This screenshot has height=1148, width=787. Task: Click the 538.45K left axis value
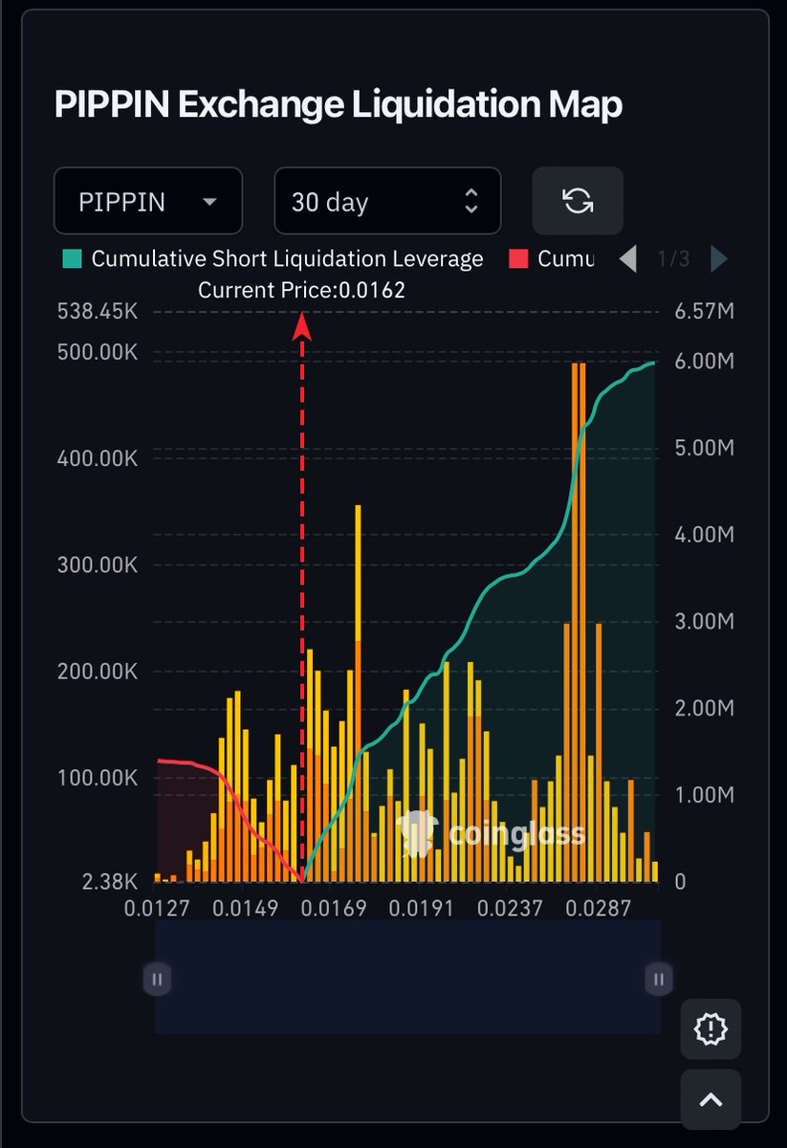(98, 312)
